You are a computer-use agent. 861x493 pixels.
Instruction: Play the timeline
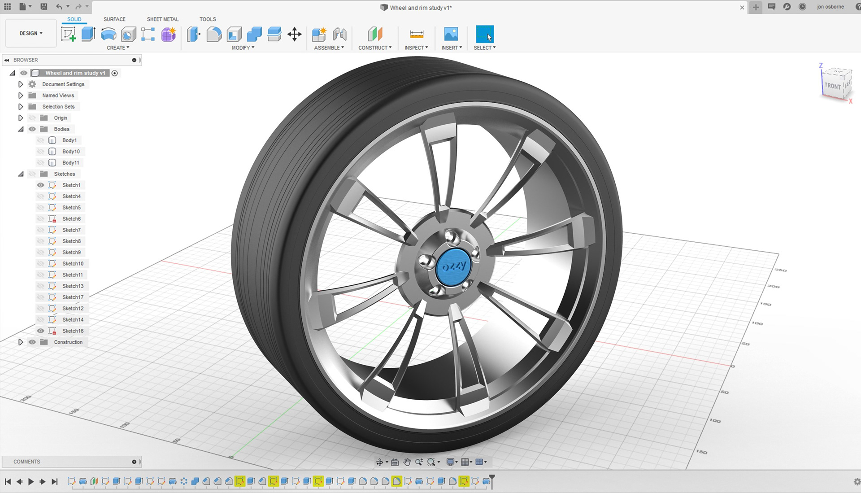(31, 482)
